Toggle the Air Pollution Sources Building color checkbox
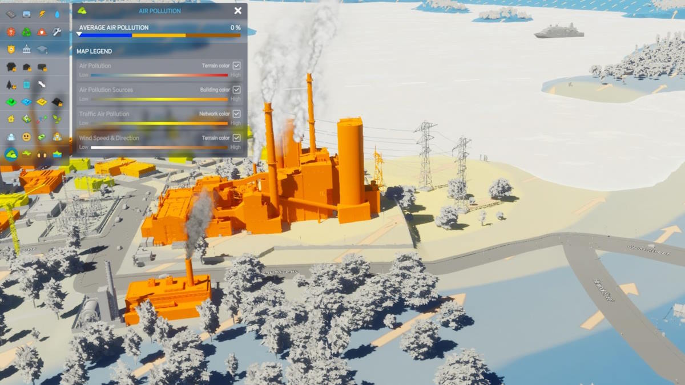This screenshot has width=685, height=385. [x=235, y=90]
